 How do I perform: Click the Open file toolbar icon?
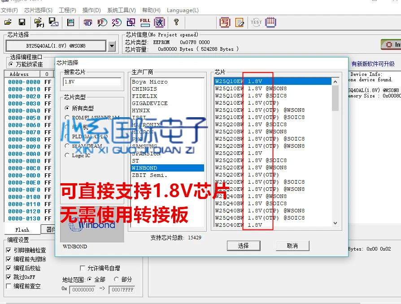(8, 22)
